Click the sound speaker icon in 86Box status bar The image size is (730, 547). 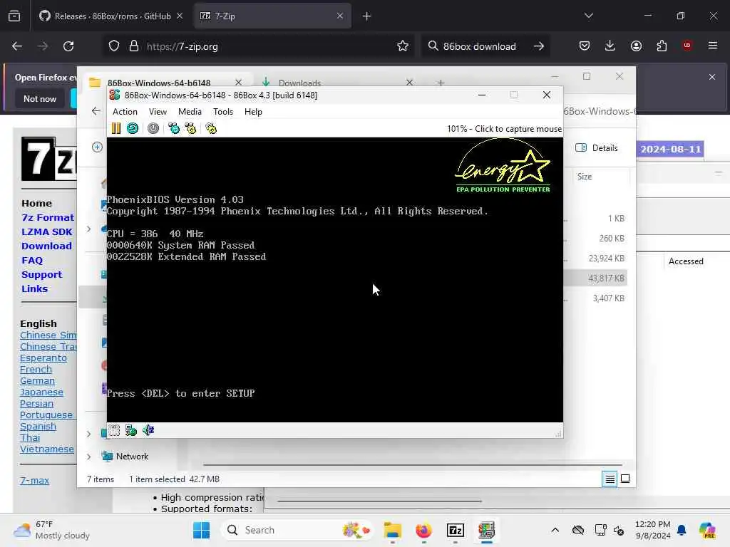coord(148,430)
